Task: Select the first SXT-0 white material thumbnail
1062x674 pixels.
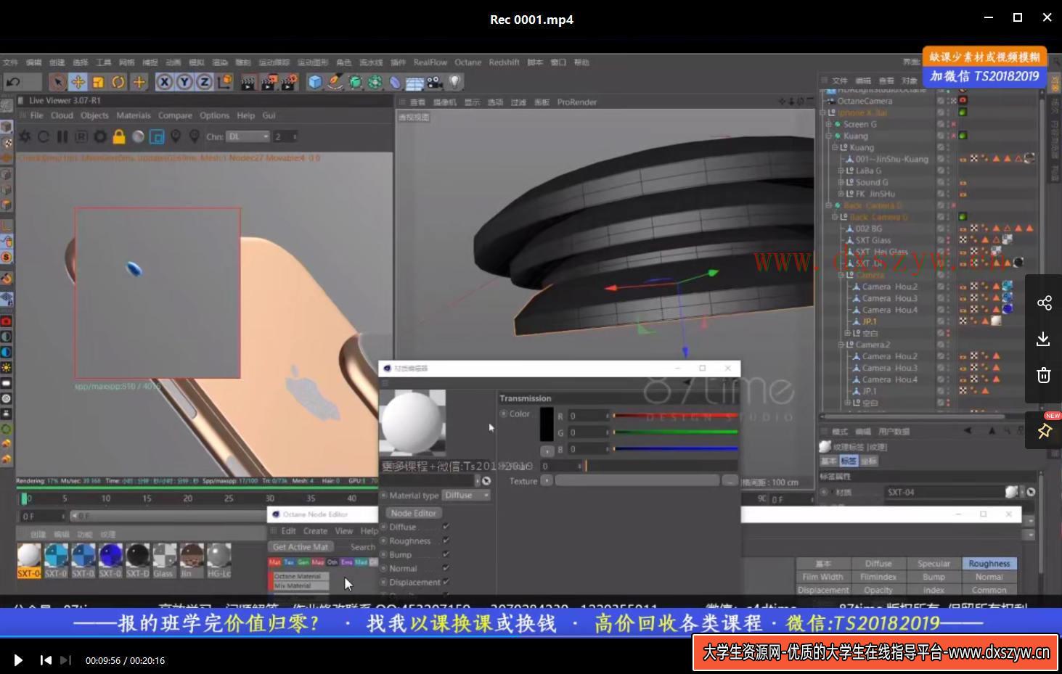Action: tap(29, 560)
